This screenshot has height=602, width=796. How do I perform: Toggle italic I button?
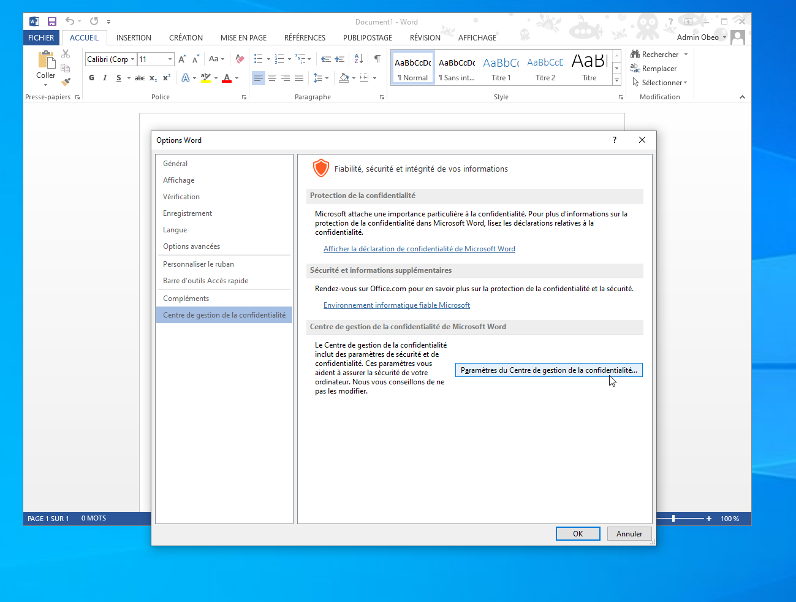105,78
